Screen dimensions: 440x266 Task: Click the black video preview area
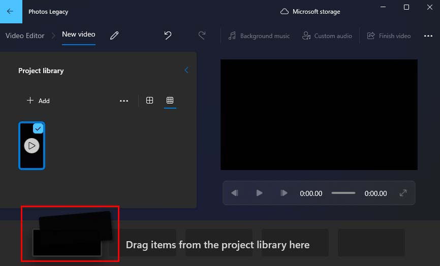click(319, 115)
